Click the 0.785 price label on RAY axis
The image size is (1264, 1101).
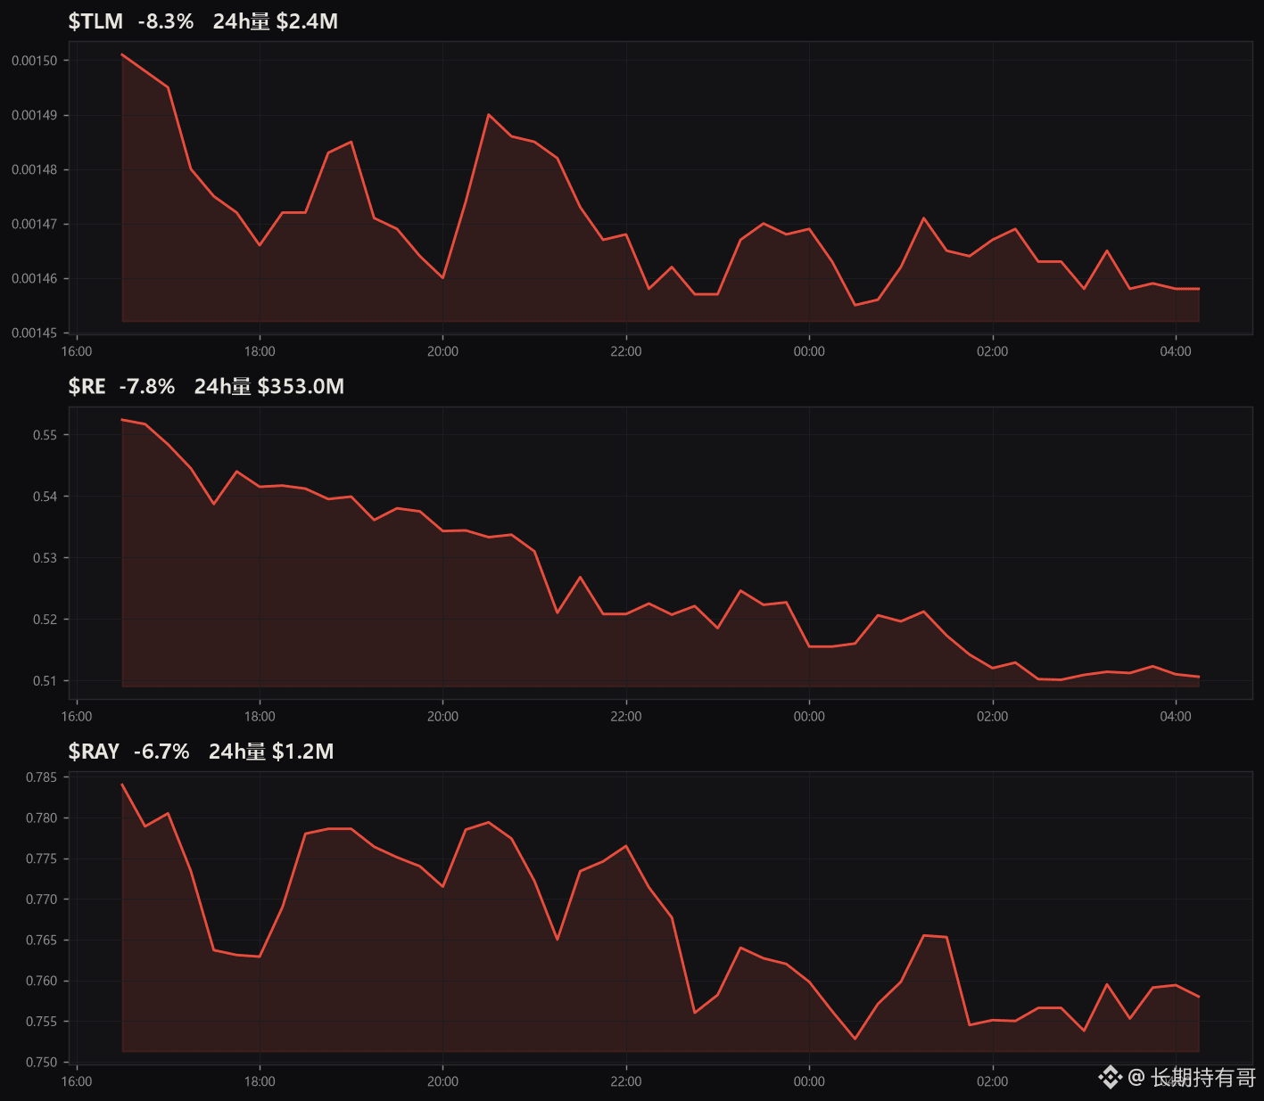pos(41,777)
